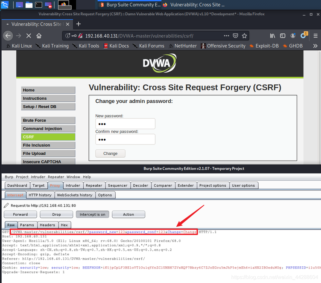The height and width of the screenshot is (283, 321).
Task: Go to Firefox home page icon
Action: [x=39, y=36]
